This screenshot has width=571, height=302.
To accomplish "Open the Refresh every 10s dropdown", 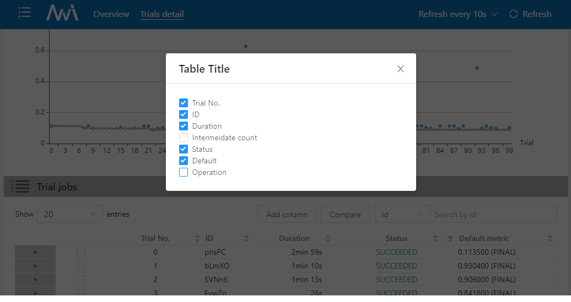I will 457,14.
